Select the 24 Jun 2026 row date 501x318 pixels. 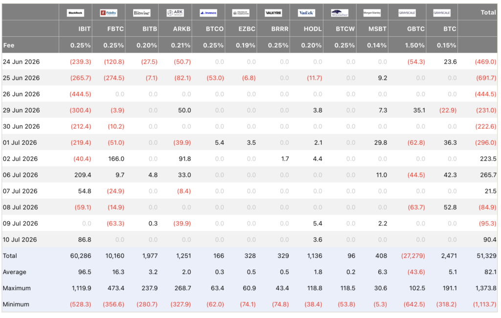[22, 62]
